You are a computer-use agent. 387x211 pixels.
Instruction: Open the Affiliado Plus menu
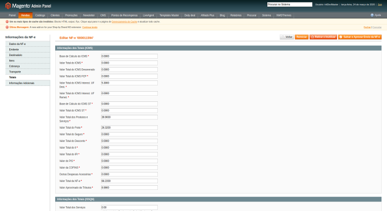click(207, 15)
